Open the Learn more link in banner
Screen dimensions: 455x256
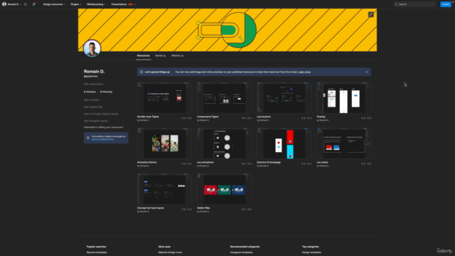click(304, 72)
